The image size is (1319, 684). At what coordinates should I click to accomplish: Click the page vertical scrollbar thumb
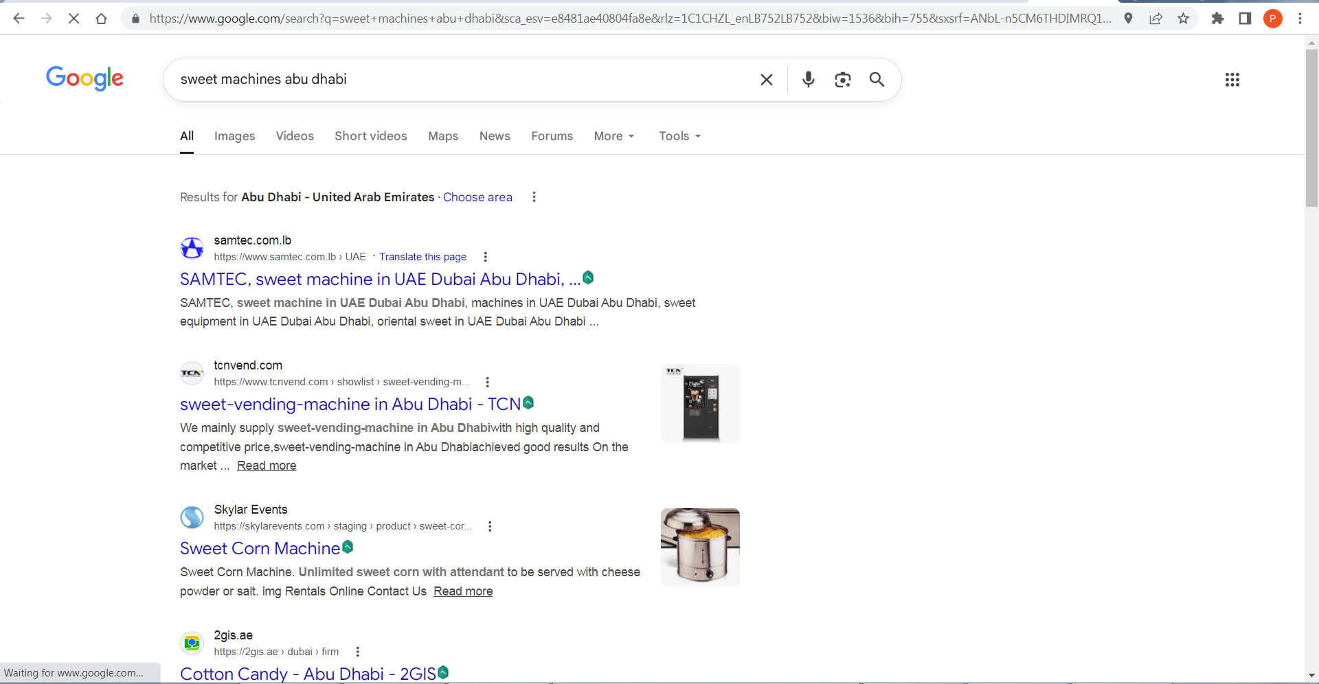(x=1311, y=128)
